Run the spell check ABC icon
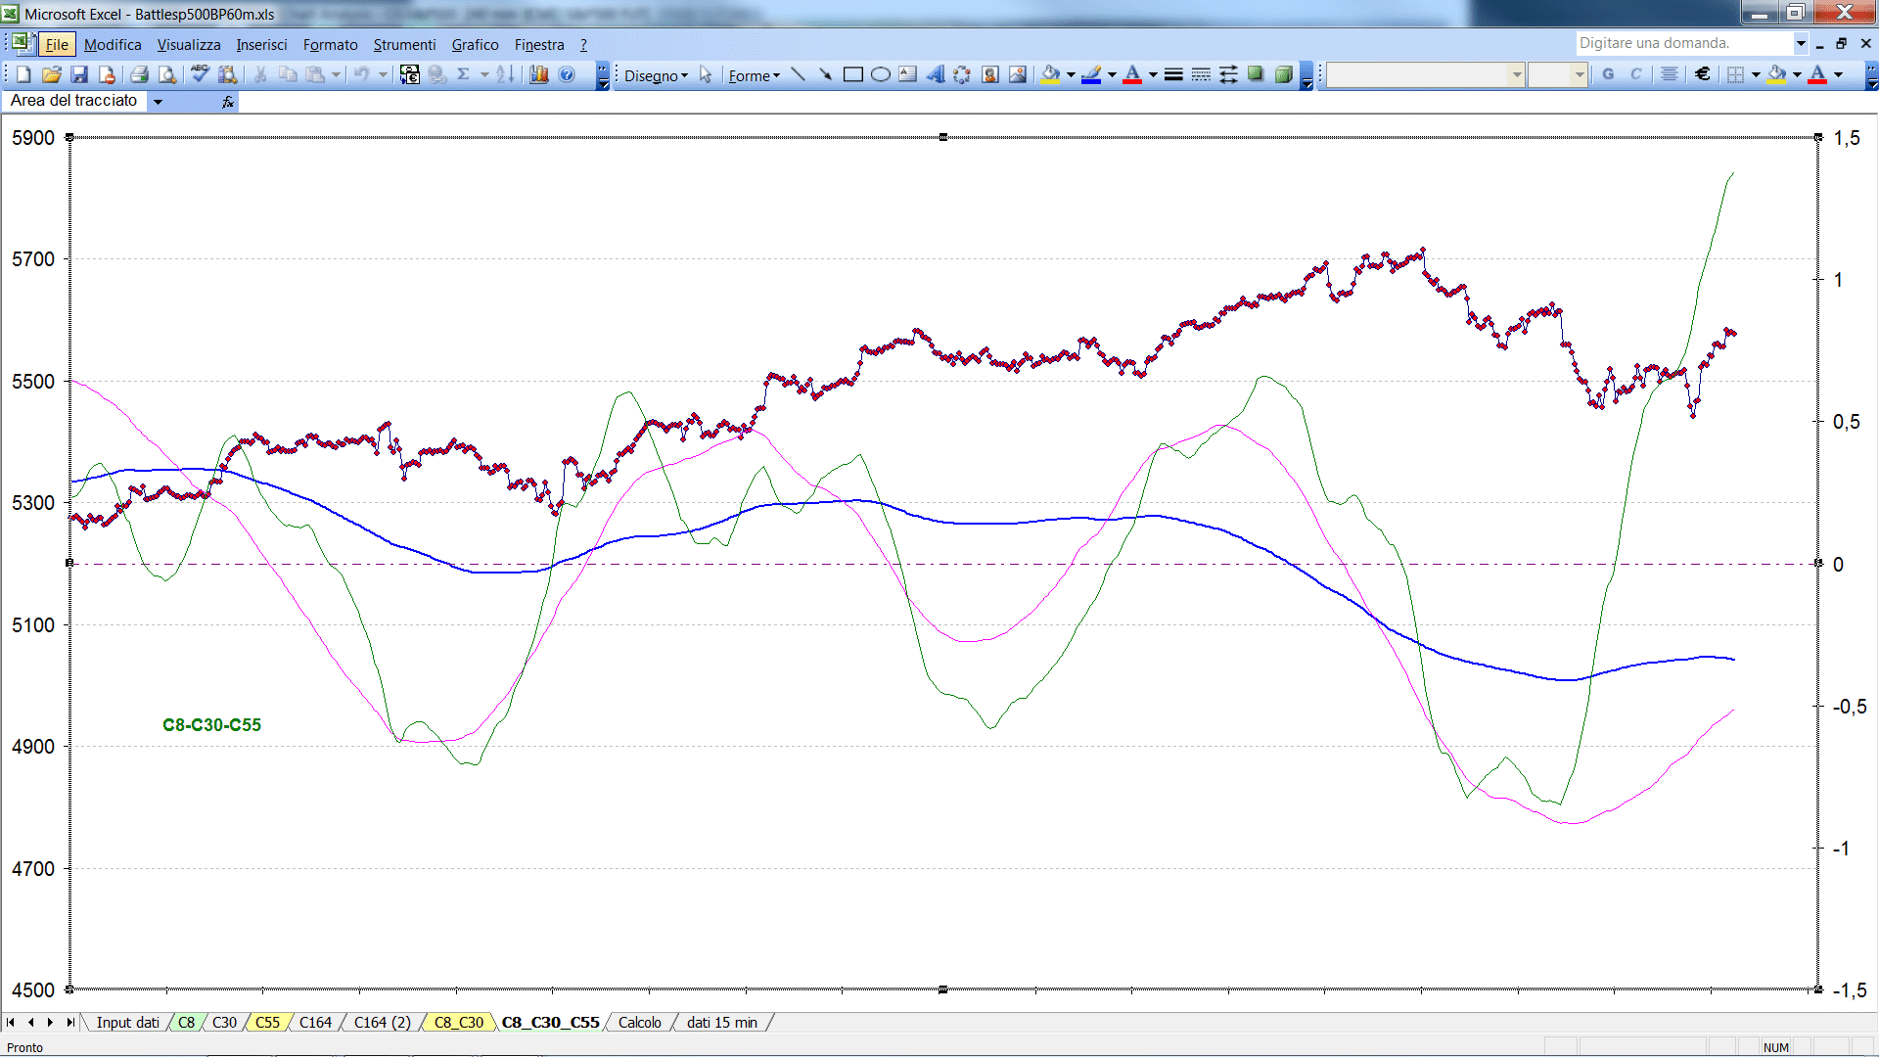 click(x=200, y=74)
